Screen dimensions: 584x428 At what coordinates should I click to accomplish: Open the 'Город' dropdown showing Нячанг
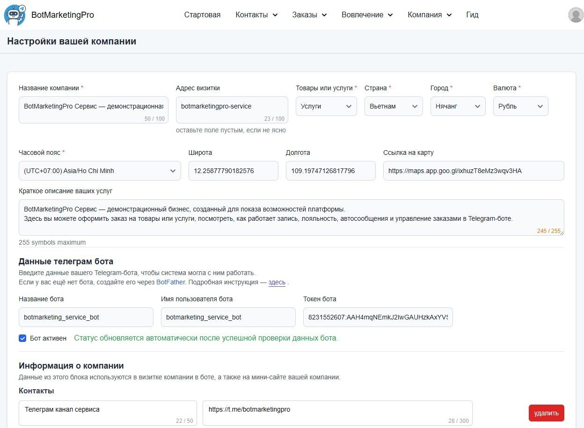458,106
